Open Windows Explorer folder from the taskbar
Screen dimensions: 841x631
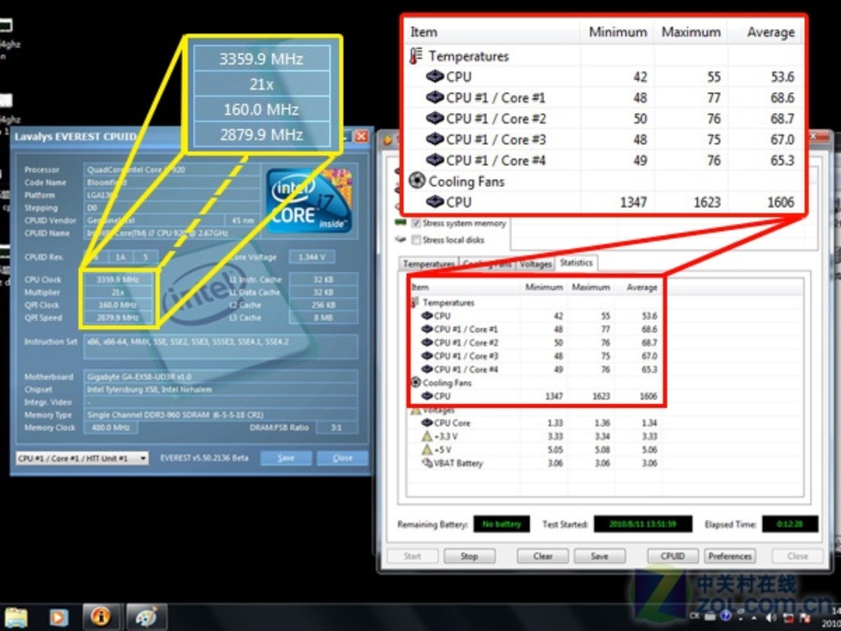(x=15, y=617)
